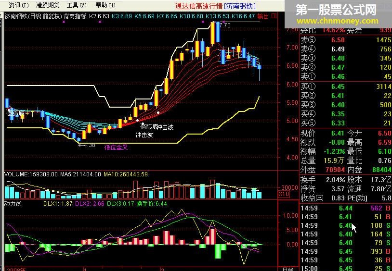Click the 圆弧底冲击波 annotation on chart
This screenshot has width=392, height=271.
(x=157, y=127)
